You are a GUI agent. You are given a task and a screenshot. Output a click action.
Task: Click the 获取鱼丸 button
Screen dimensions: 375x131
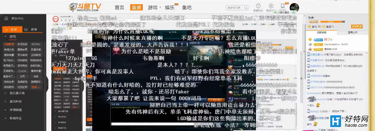tap(357, 27)
